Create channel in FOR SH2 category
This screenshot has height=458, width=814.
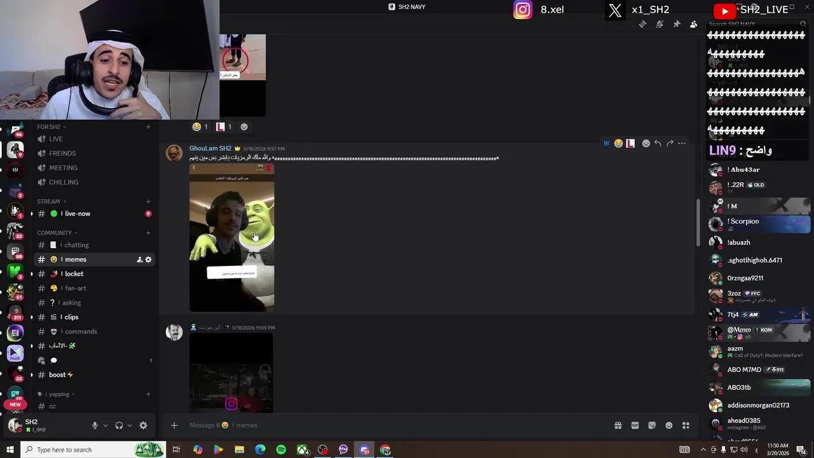click(x=148, y=127)
